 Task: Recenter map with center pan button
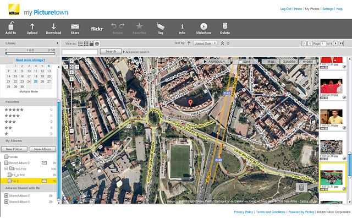(x=71, y=67)
